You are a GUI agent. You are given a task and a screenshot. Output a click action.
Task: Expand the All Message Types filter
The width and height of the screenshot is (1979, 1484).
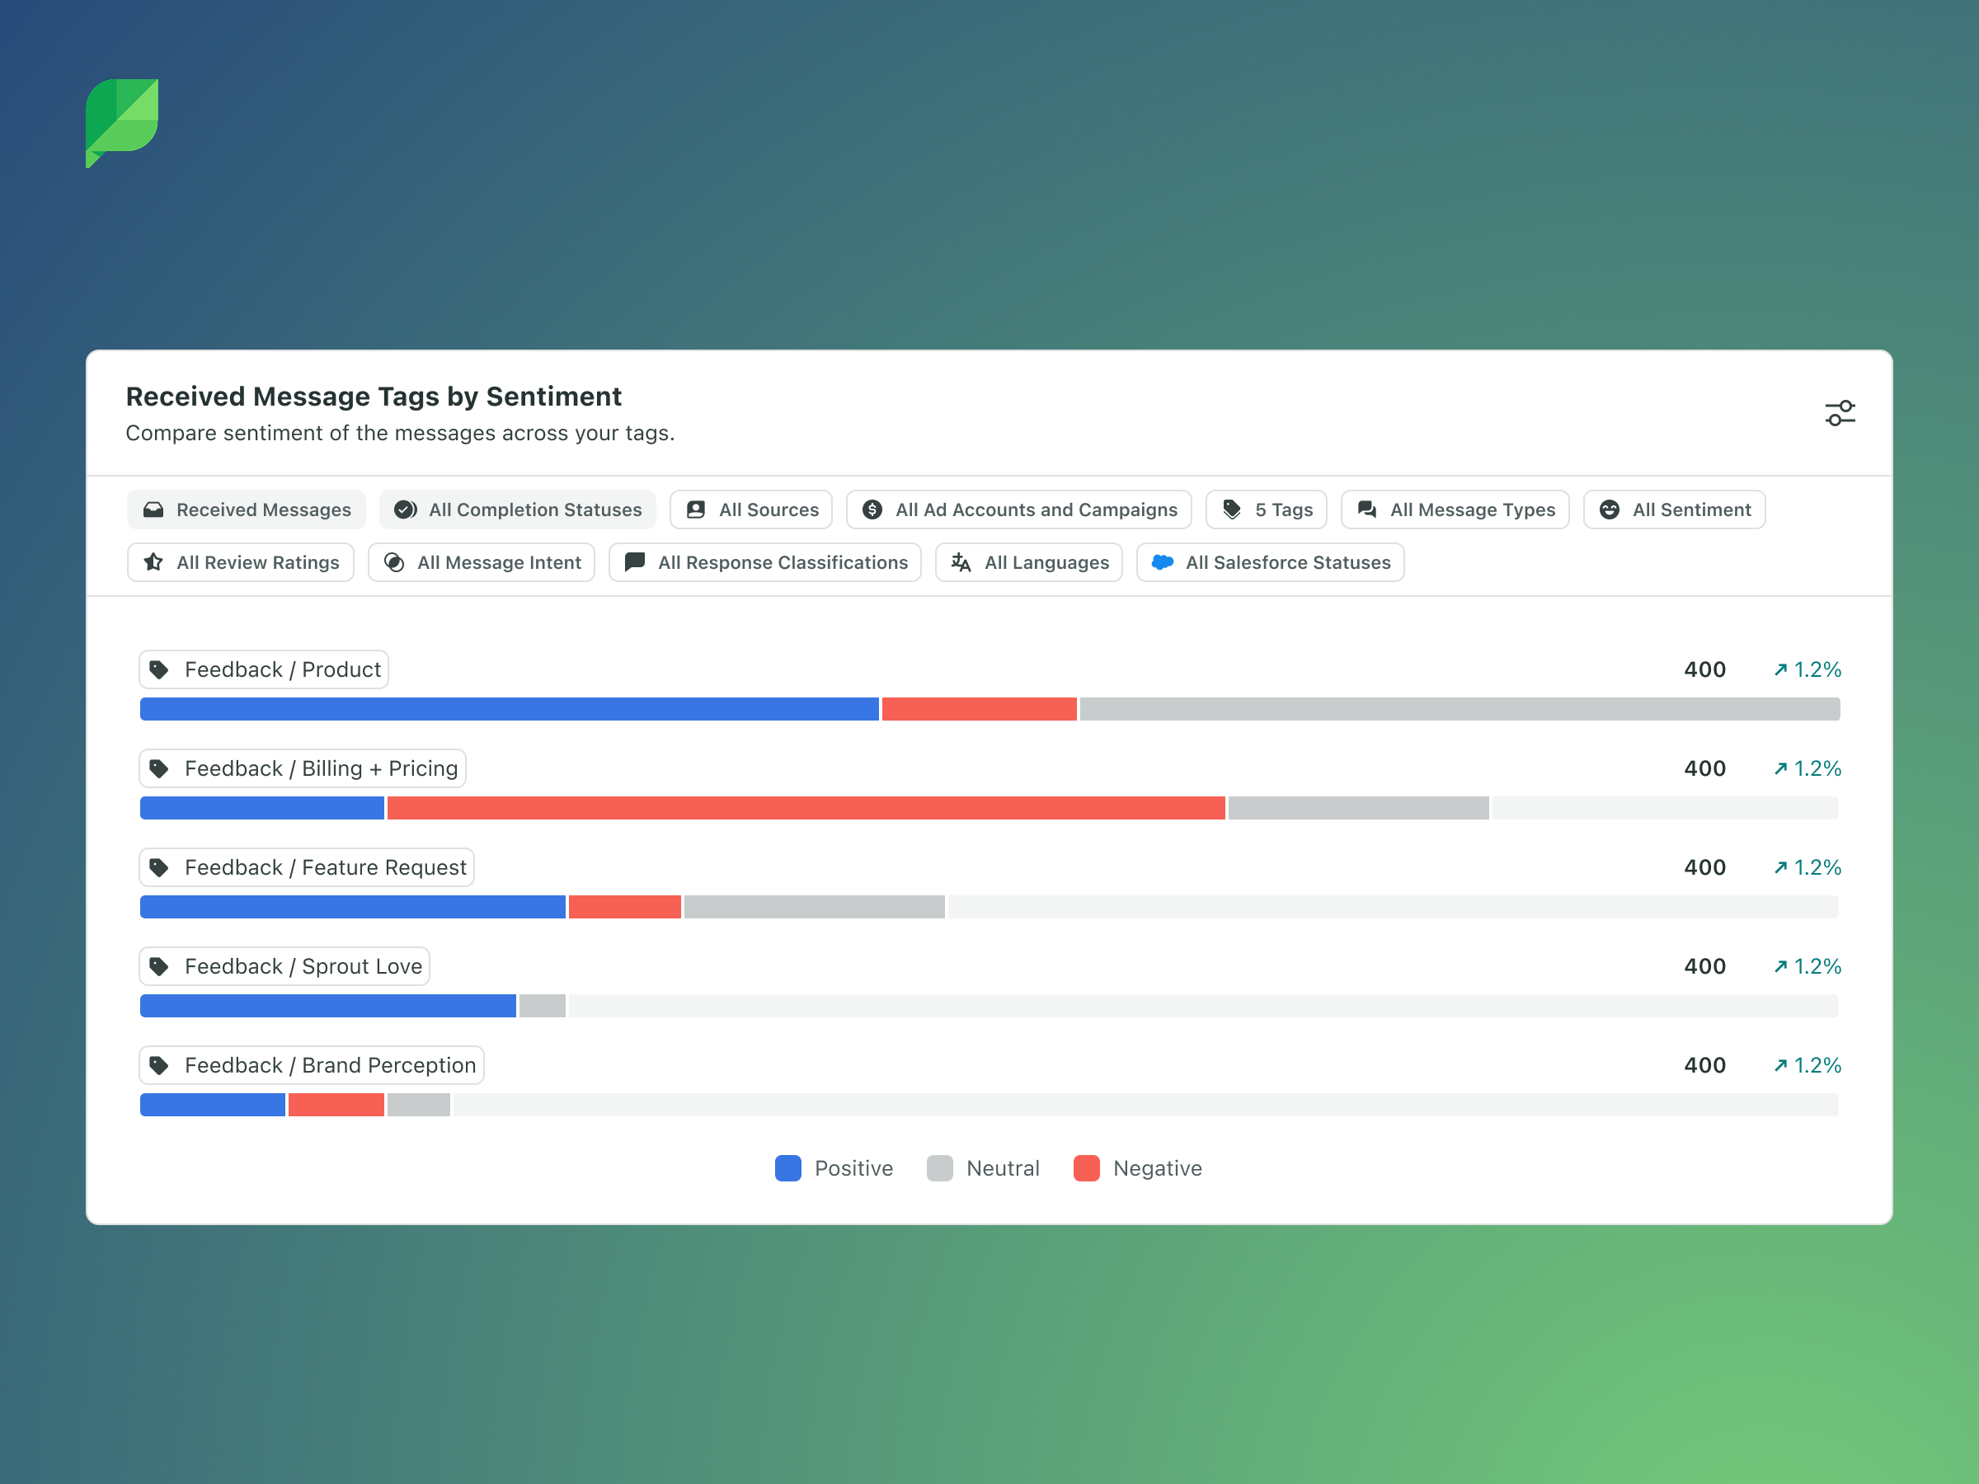tap(1455, 510)
